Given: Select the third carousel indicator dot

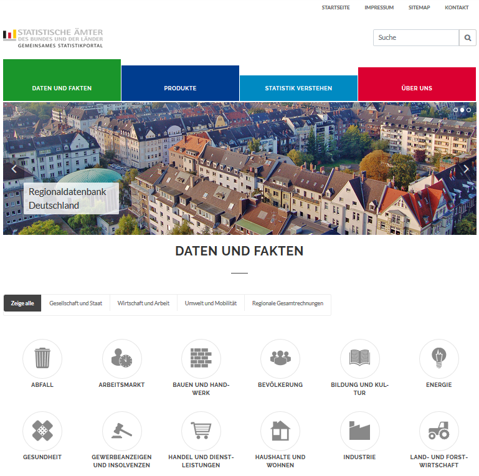Looking at the screenshot, I should click(468, 110).
